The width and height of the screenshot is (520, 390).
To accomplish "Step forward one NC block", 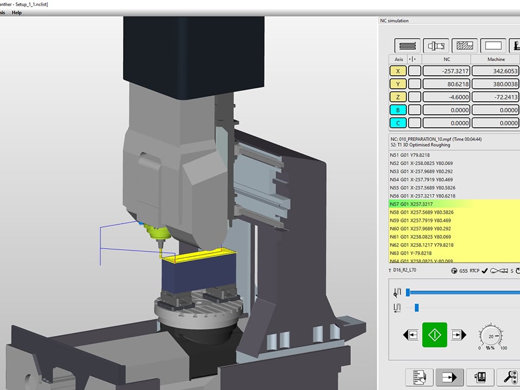I will (458, 335).
